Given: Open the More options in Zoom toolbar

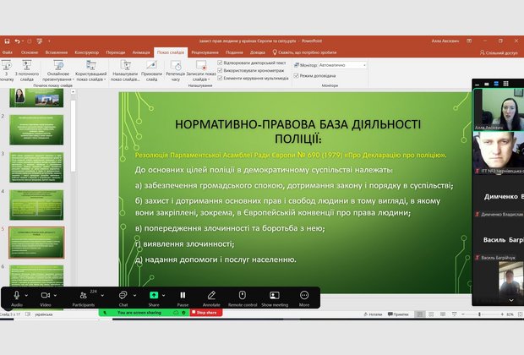Looking at the screenshot, I should [x=304, y=295].
